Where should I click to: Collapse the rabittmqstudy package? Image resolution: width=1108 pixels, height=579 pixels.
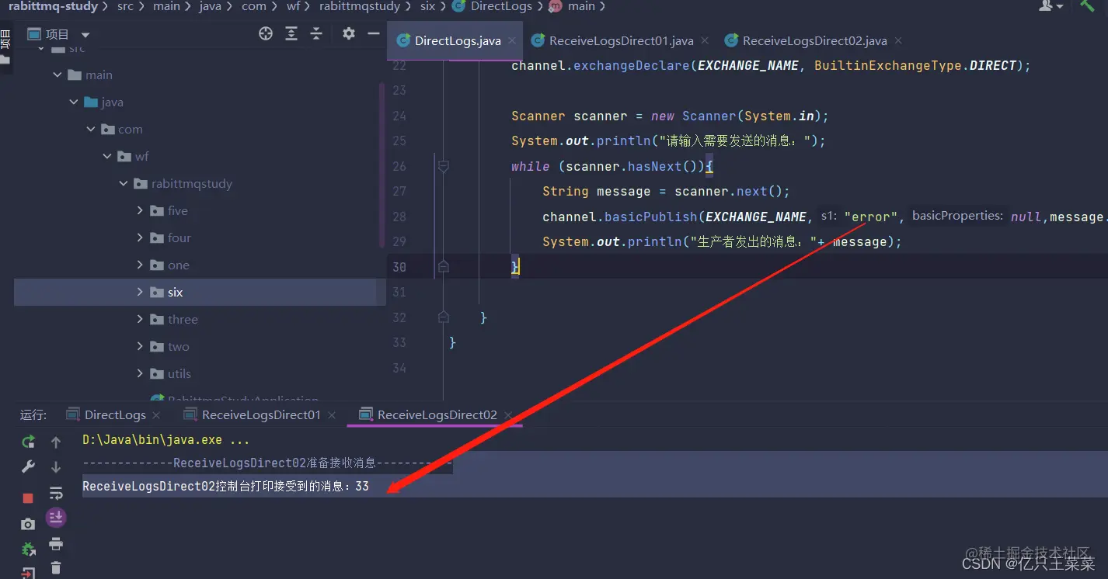point(124,184)
